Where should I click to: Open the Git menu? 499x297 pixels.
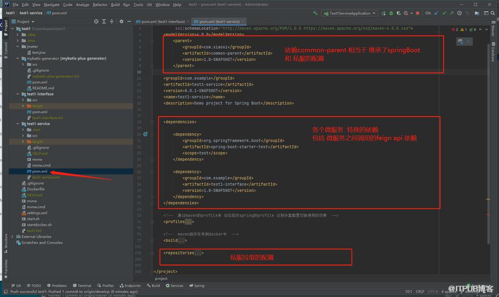(x=149, y=4)
